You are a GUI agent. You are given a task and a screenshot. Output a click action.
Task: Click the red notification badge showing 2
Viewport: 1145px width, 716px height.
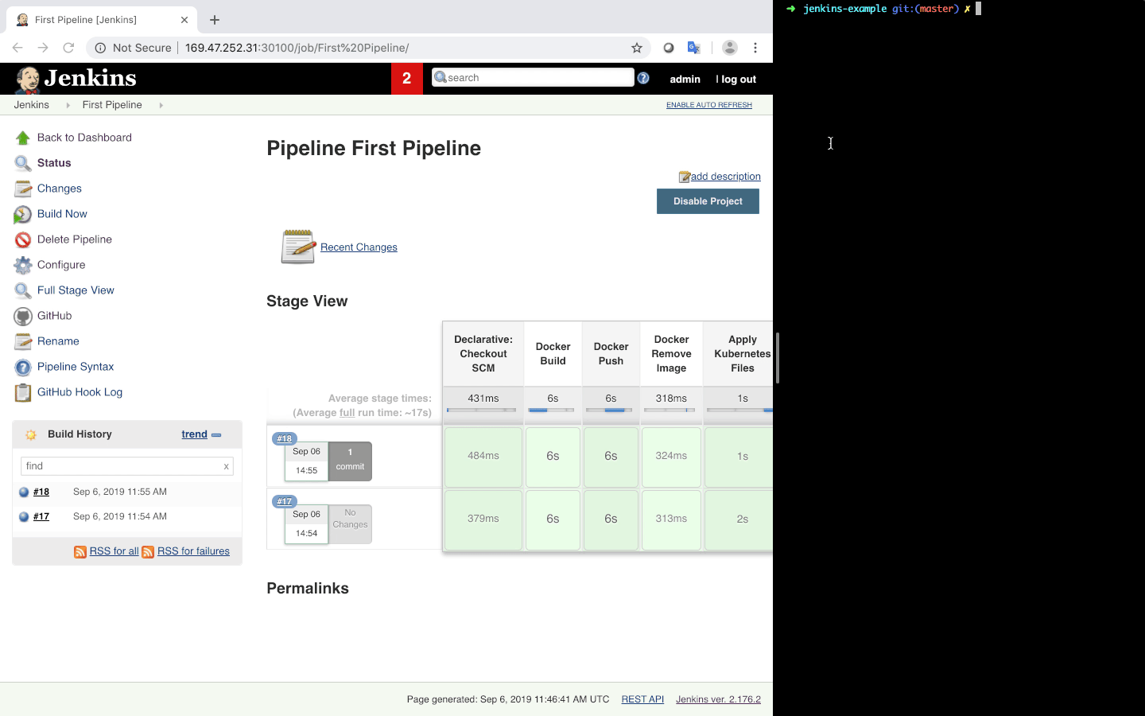point(407,78)
